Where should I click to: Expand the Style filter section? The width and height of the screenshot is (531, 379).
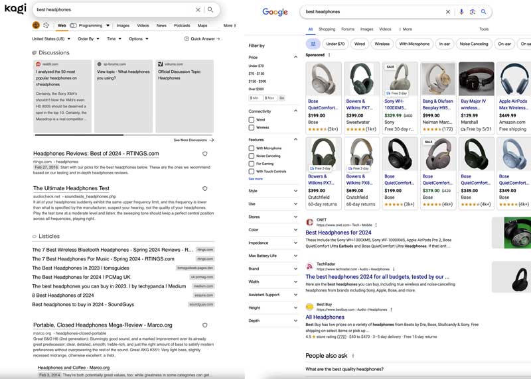[295, 191]
